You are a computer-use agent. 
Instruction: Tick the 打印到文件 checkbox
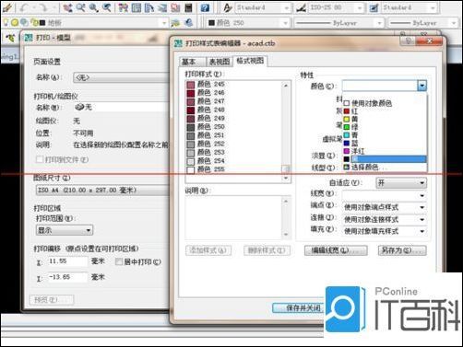point(40,159)
